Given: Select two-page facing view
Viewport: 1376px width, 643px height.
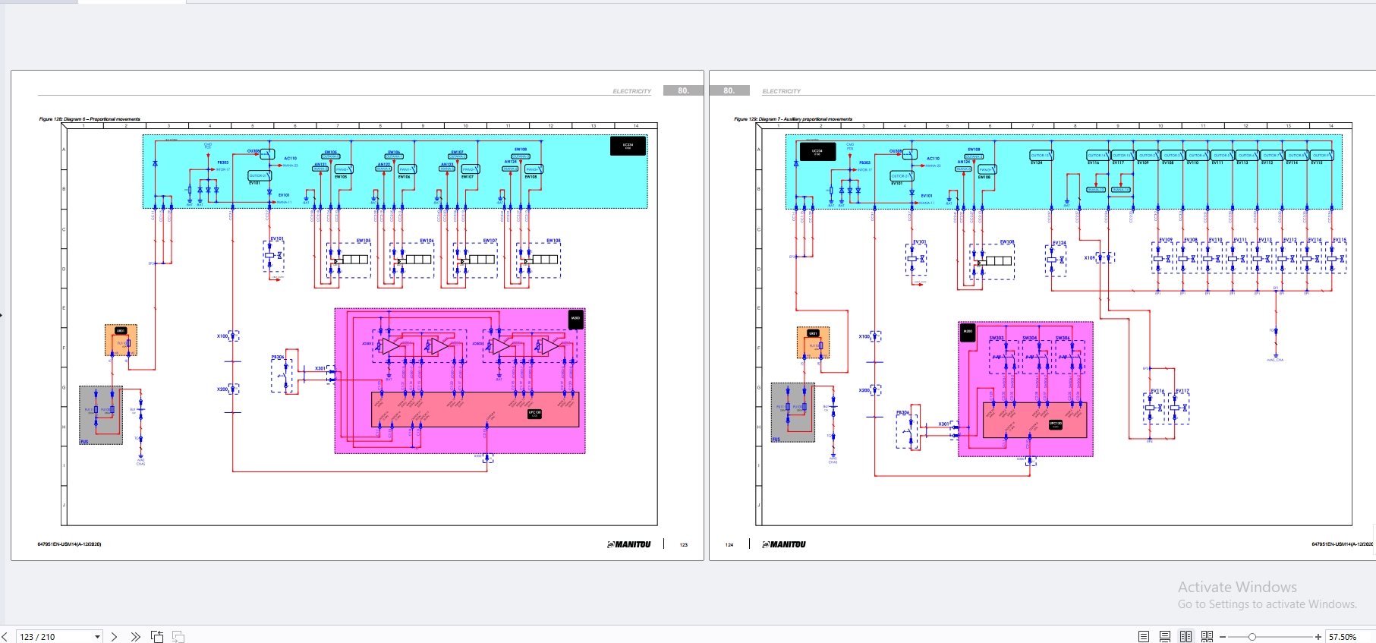Looking at the screenshot, I should [x=1186, y=636].
